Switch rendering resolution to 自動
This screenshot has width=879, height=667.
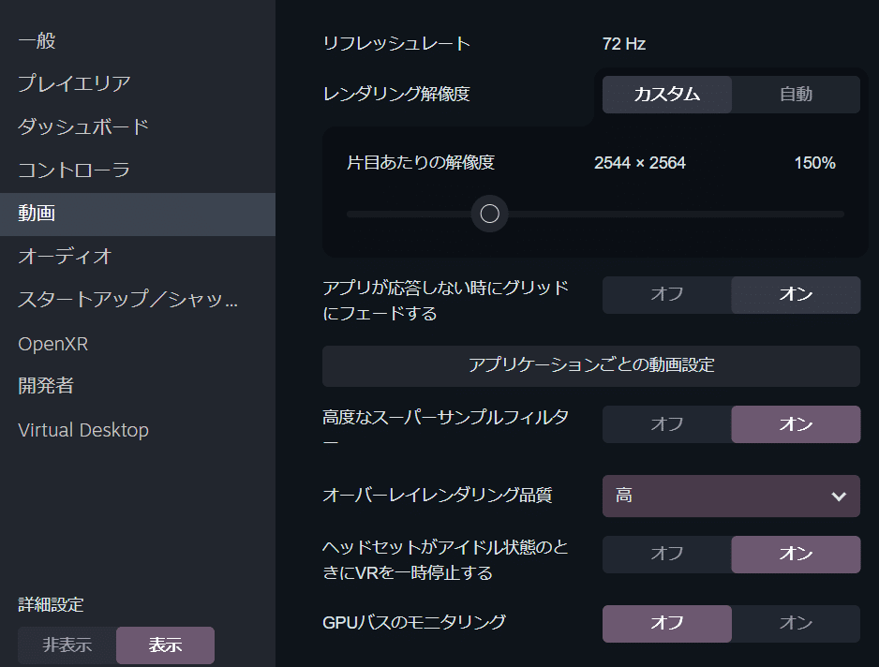pos(796,95)
